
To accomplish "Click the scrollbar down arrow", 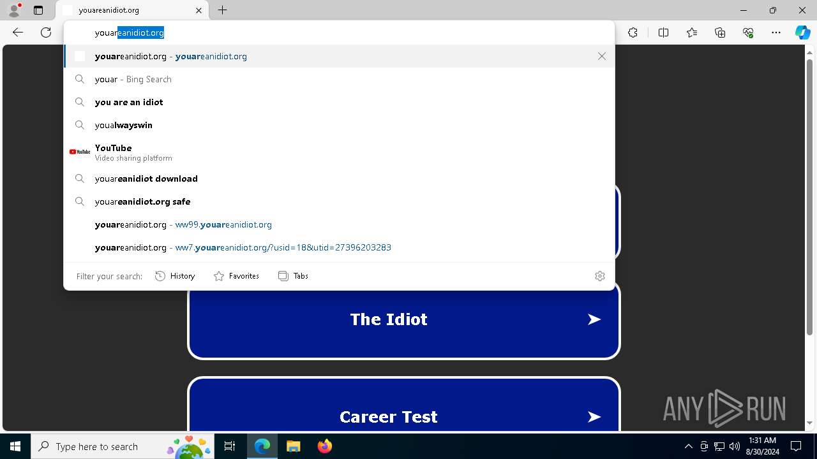I will coord(810,423).
